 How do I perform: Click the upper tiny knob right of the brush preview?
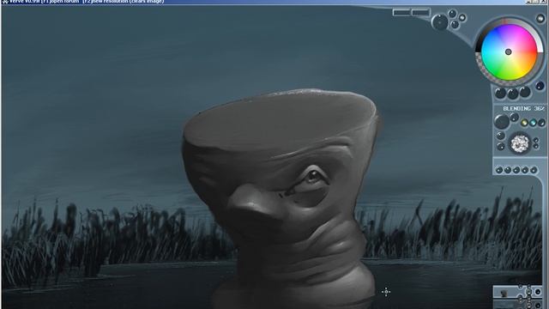tap(535, 140)
